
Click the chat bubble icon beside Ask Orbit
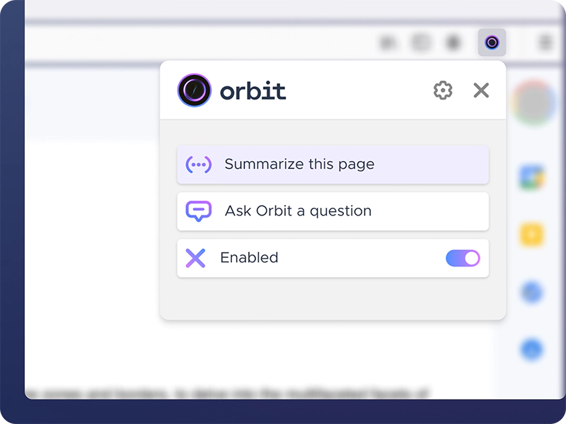click(x=199, y=211)
